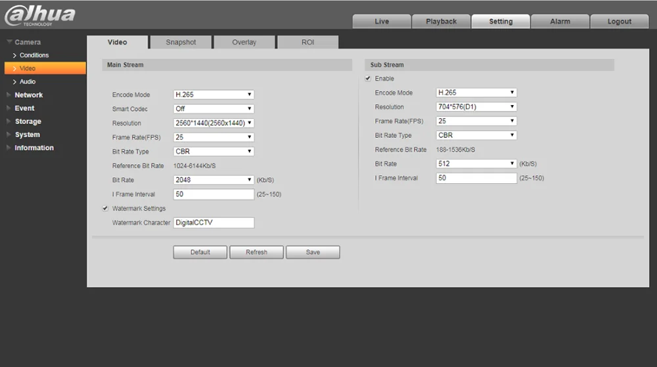Click the 1024-6144Kb/S reference bit rate
Screen dimensions: 657x367
194,165
